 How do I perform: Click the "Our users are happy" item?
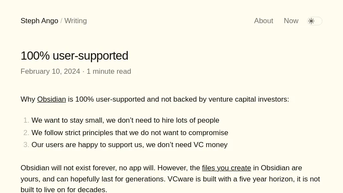129,145
